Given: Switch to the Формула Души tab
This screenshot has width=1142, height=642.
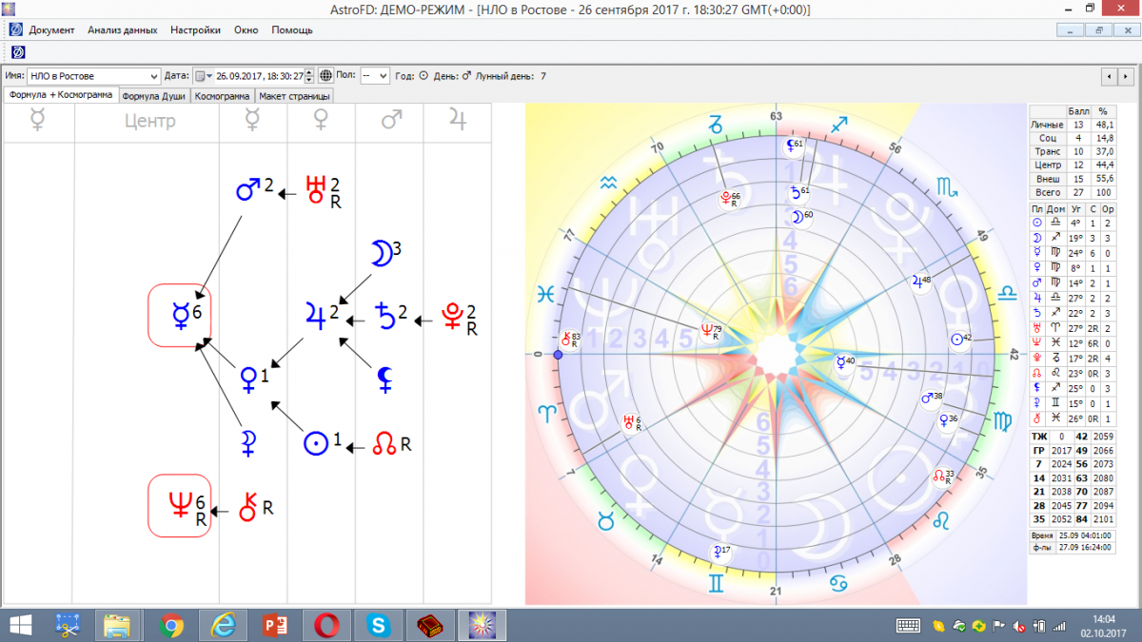Looking at the screenshot, I should coord(154,96).
